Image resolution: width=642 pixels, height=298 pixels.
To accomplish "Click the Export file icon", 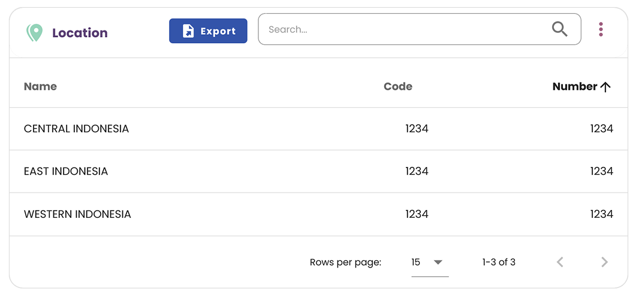I will pos(188,31).
